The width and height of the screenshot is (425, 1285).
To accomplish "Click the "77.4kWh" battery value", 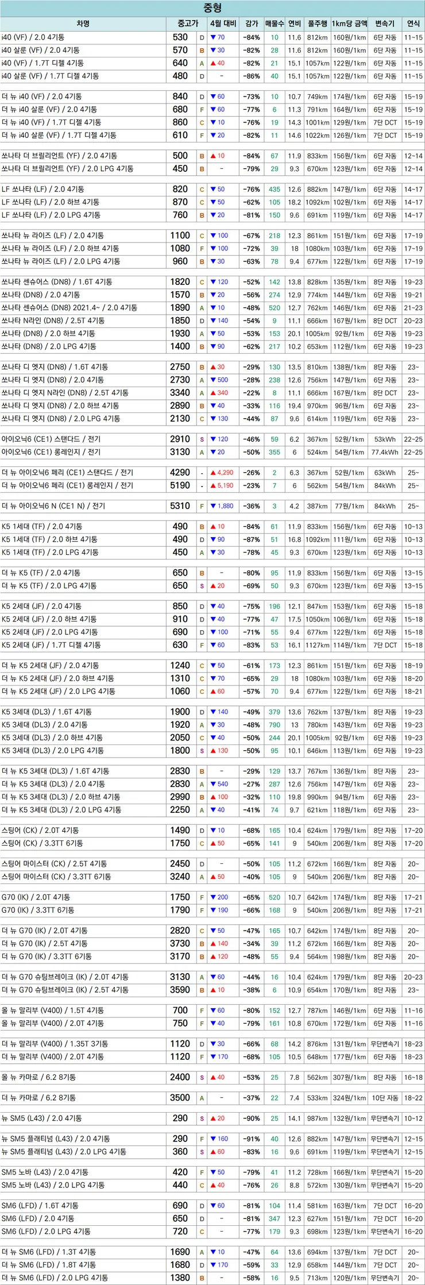I will click(385, 452).
